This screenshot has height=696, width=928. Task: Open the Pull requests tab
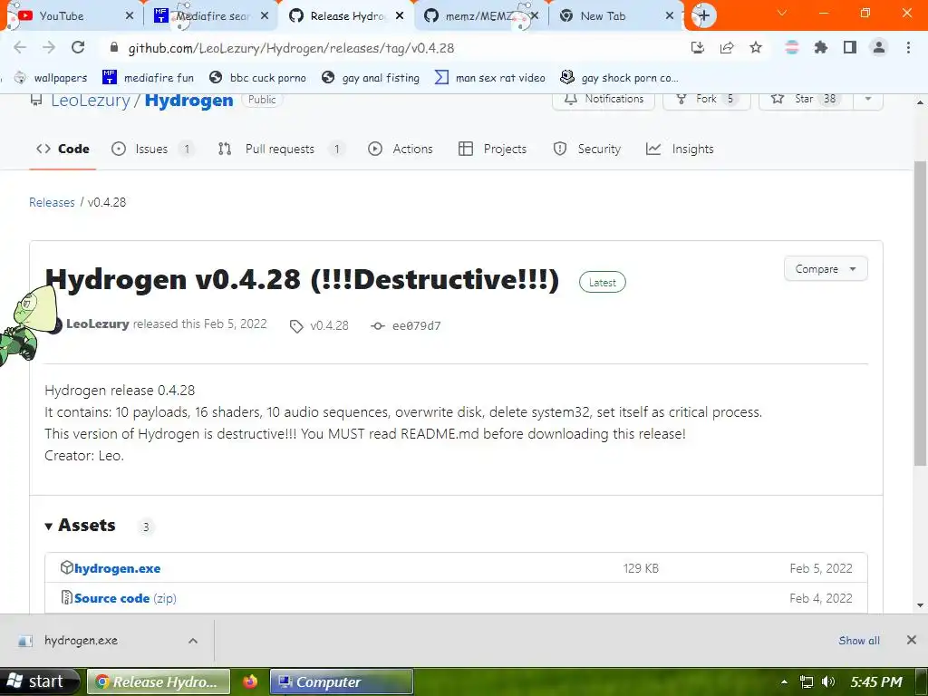pyautogui.click(x=281, y=150)
